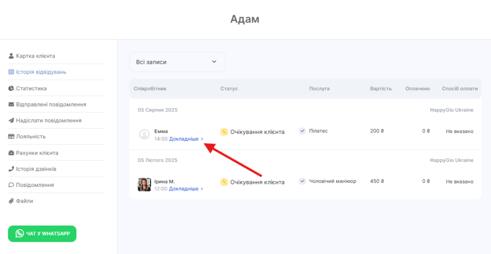Click the Історія дзвінків phone icon
The width and height of the screenshot is (491, 254).
12,169
